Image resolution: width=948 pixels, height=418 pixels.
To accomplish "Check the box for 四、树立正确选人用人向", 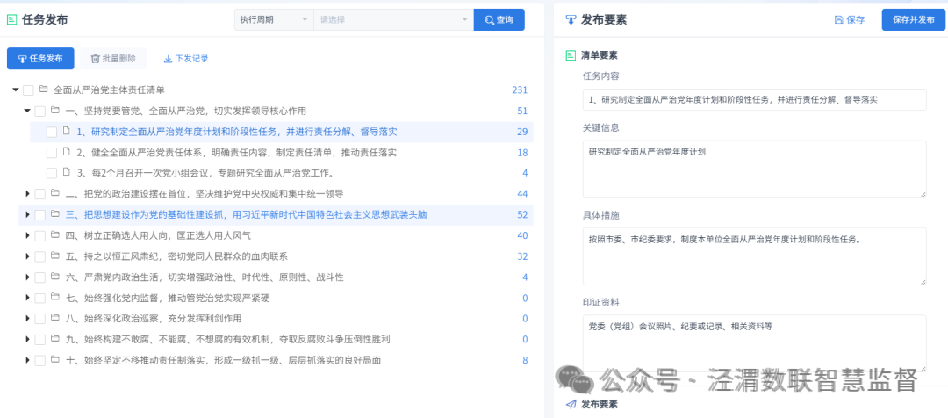I will [x=39, y=236].
